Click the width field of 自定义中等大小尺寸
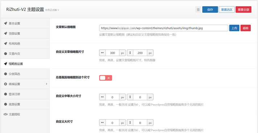258x133 pixels. [112, 97]
